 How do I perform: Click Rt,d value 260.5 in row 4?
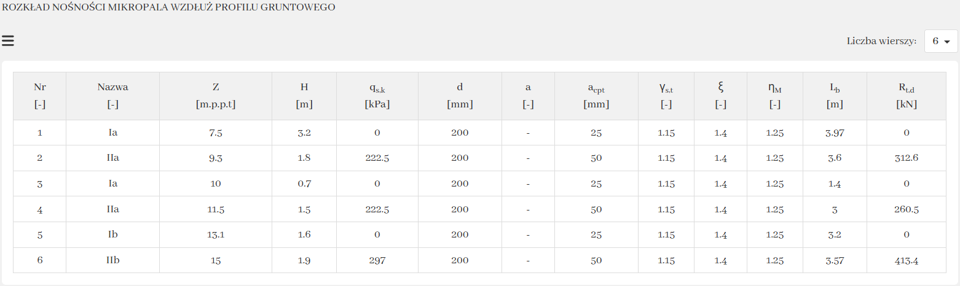(907, 209)
